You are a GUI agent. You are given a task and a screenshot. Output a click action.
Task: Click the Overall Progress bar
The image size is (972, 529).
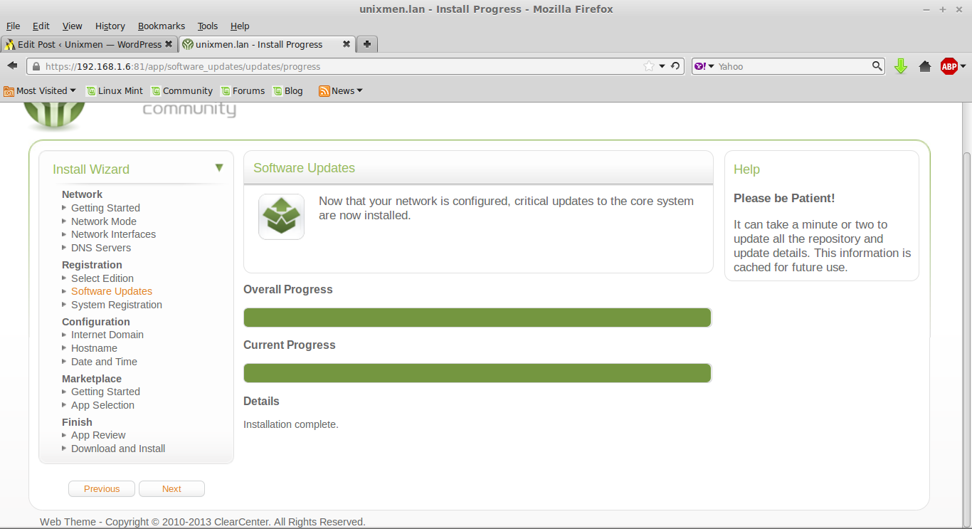click(x=477, y=318)
